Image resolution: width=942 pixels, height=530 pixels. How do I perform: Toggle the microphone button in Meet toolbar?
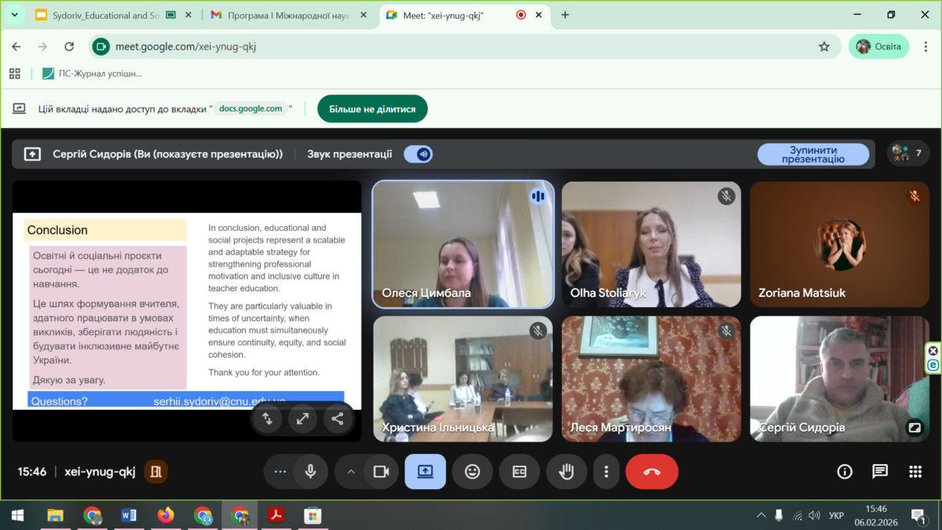coord(311,471)
